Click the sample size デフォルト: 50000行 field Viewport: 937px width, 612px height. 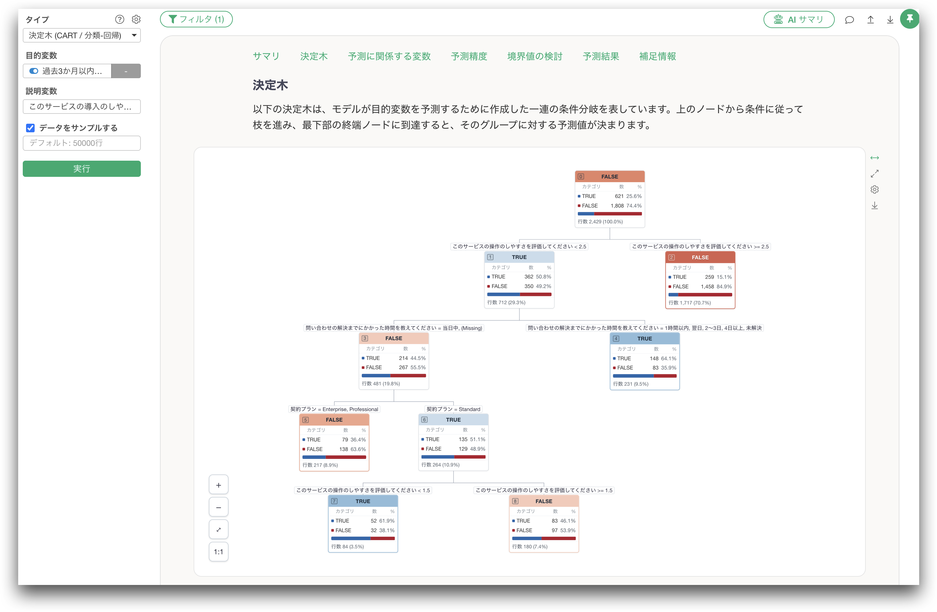[x=82, y=143]
